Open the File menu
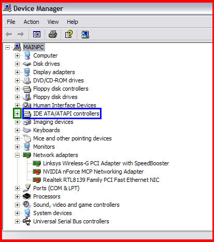Screen dimensions: 214x242 click(x=11, y=22)
